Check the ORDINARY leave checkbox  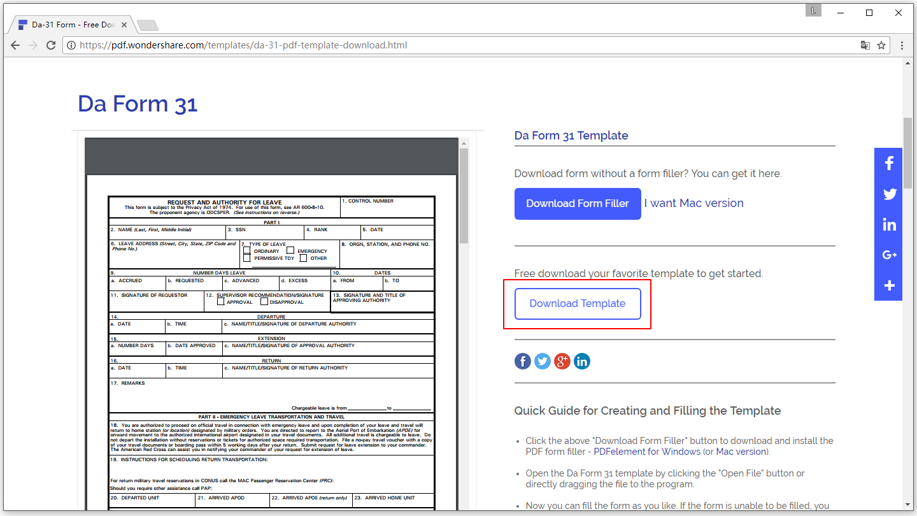(247, 250)
